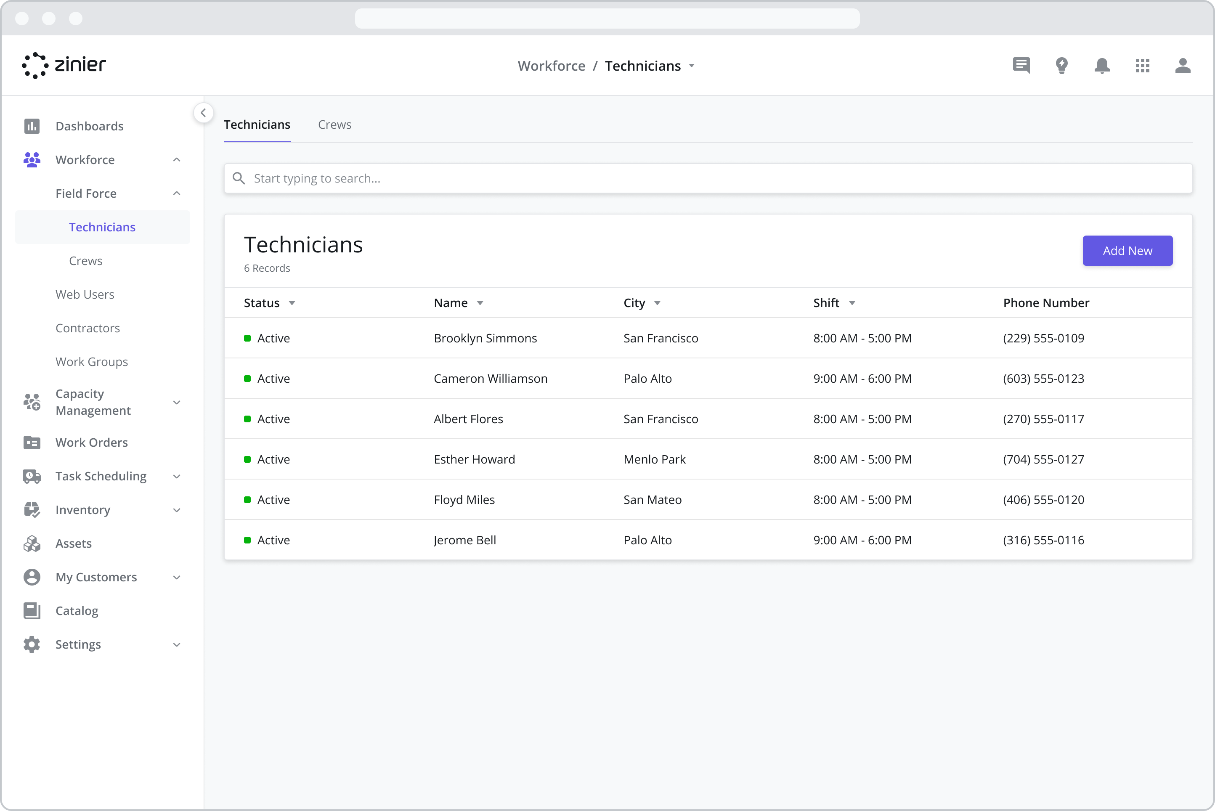Expand the Settings menu chevron
The height and width of the screenshot is (811, 1215).
[x=176, y=644]
